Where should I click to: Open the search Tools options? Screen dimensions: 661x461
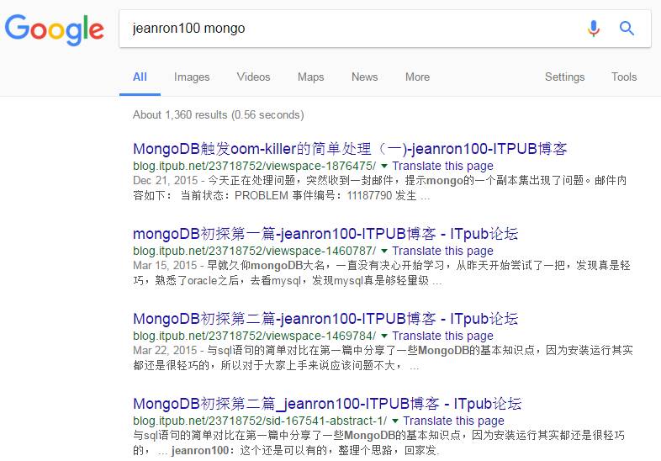[x=624, y=77]
